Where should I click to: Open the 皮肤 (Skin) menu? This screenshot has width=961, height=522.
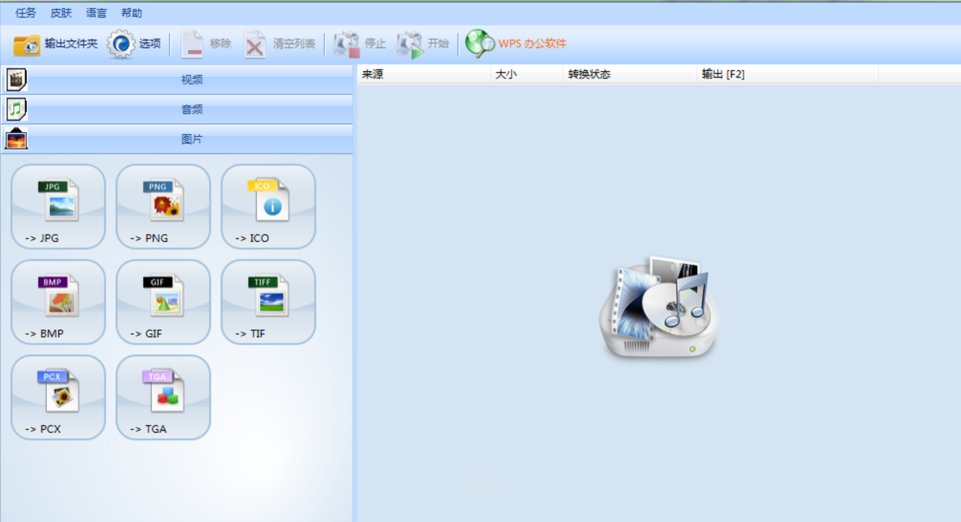[x=61, y=13]
